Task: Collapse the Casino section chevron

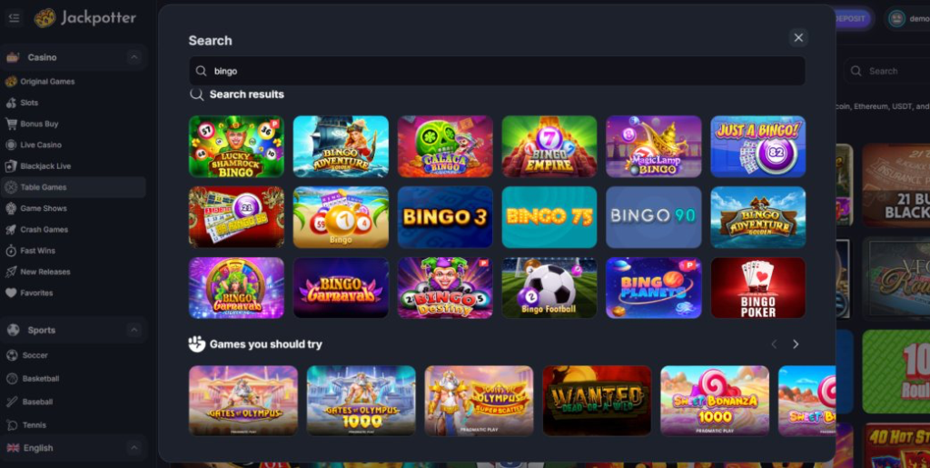Action: click(134, 57)
